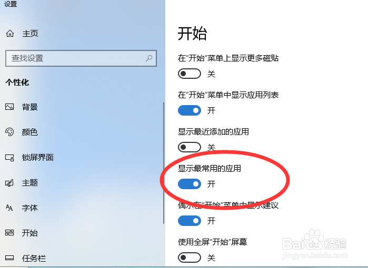Click the 开始 tiles icon in sidebar
Viewport: 368px width, 268px height.
(9, 233)
